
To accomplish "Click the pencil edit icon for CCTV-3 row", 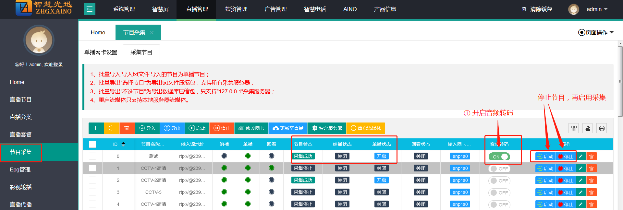I will pos(580,192).
